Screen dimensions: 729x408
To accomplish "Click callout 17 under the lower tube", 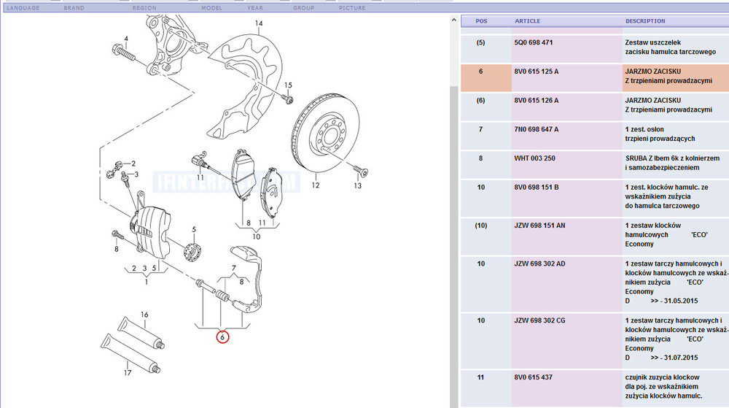I will pyautogui.click(x=127, y=373).
